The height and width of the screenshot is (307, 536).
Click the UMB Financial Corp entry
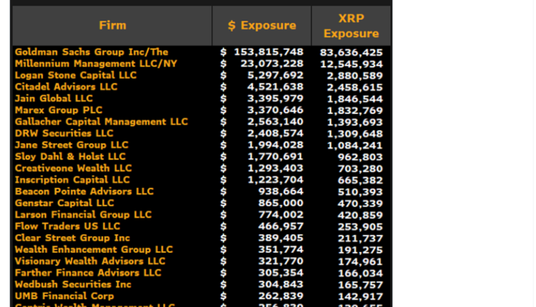click(x=64, y=296)
